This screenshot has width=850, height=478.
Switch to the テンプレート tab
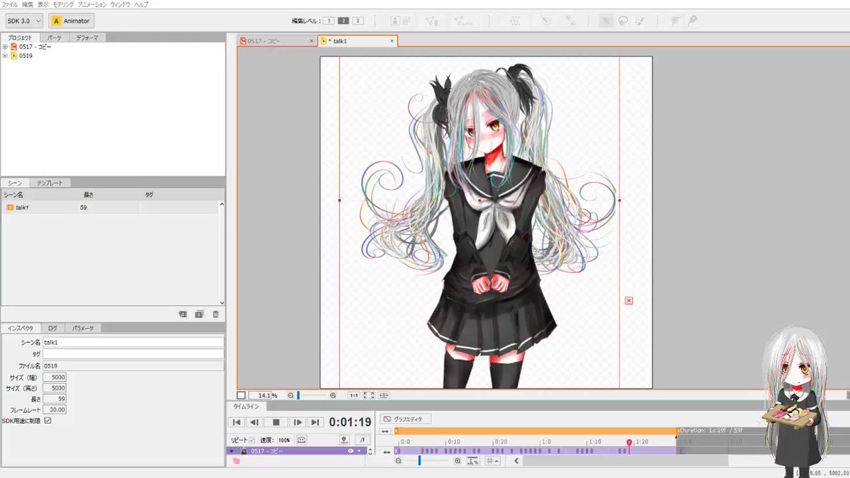click(x=50, y=183)
